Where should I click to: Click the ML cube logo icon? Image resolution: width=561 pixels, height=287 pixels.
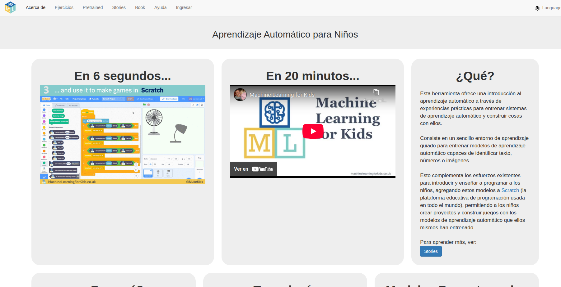click(10, 7)
